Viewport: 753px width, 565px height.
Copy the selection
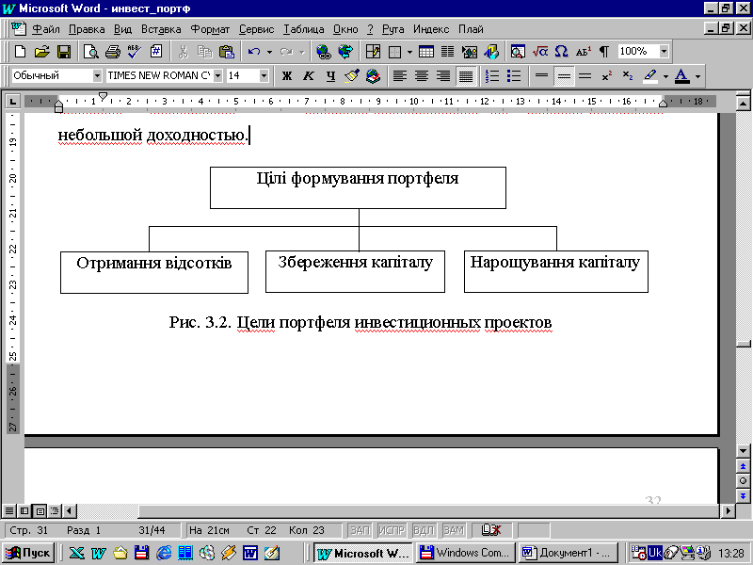205,52
